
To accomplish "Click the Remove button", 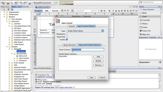I will pyautogui.click(x=98, y=65).
